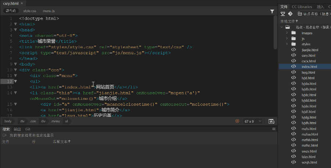Click the code editor vertical scrollbar
Image resolution: width=331 pixels, height=168 pixels.
click(275, 33)
